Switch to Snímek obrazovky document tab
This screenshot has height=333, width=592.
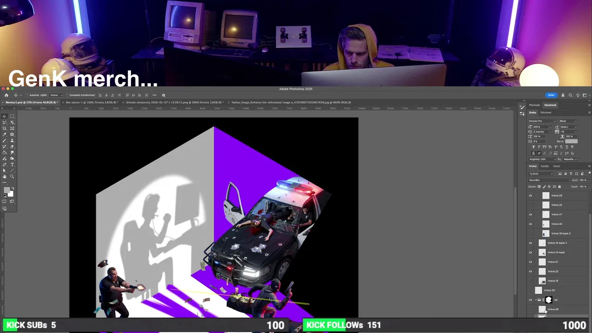click(x=174, y=102)
